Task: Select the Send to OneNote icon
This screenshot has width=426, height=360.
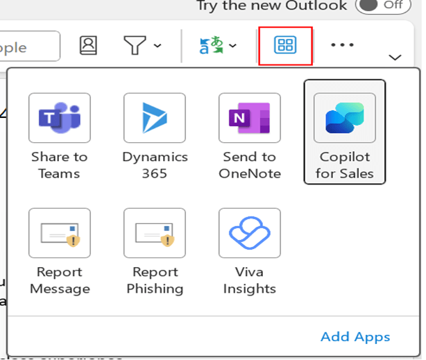Action: (249, 117)
